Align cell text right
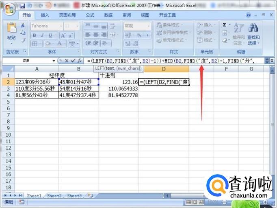 pyautogui.click(x=104, y=35)
